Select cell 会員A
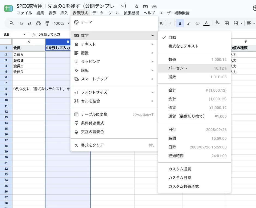256x208 pixels. [x=29, y=55]
